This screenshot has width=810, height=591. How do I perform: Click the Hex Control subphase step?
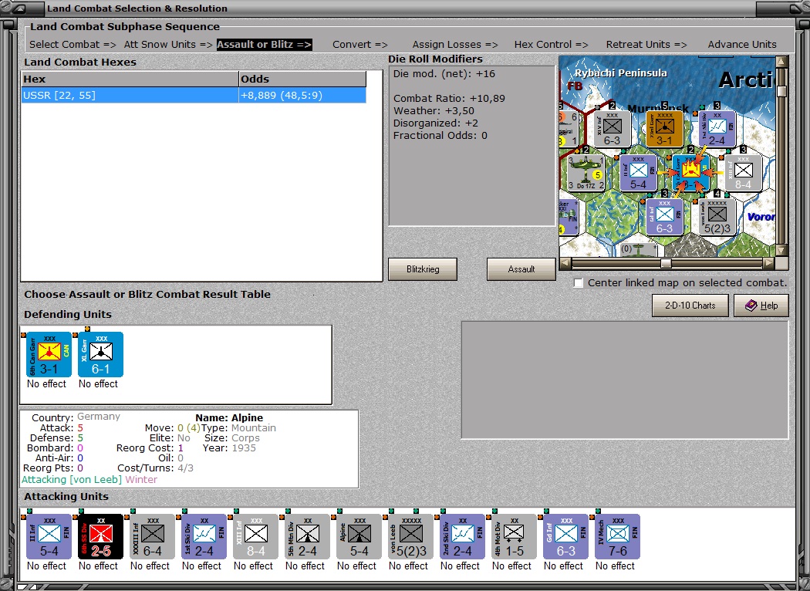pos(552,45)
